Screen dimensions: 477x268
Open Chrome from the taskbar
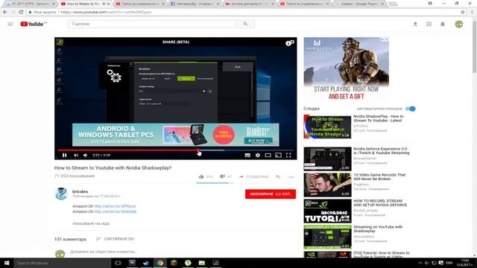pos(160,263)
